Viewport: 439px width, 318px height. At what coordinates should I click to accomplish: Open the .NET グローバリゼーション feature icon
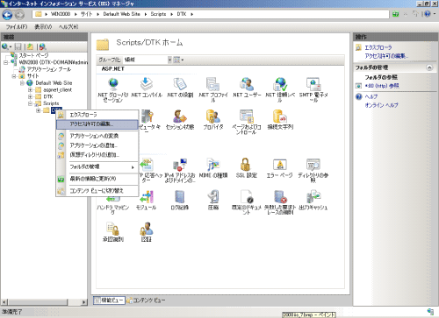coord(113,84)
